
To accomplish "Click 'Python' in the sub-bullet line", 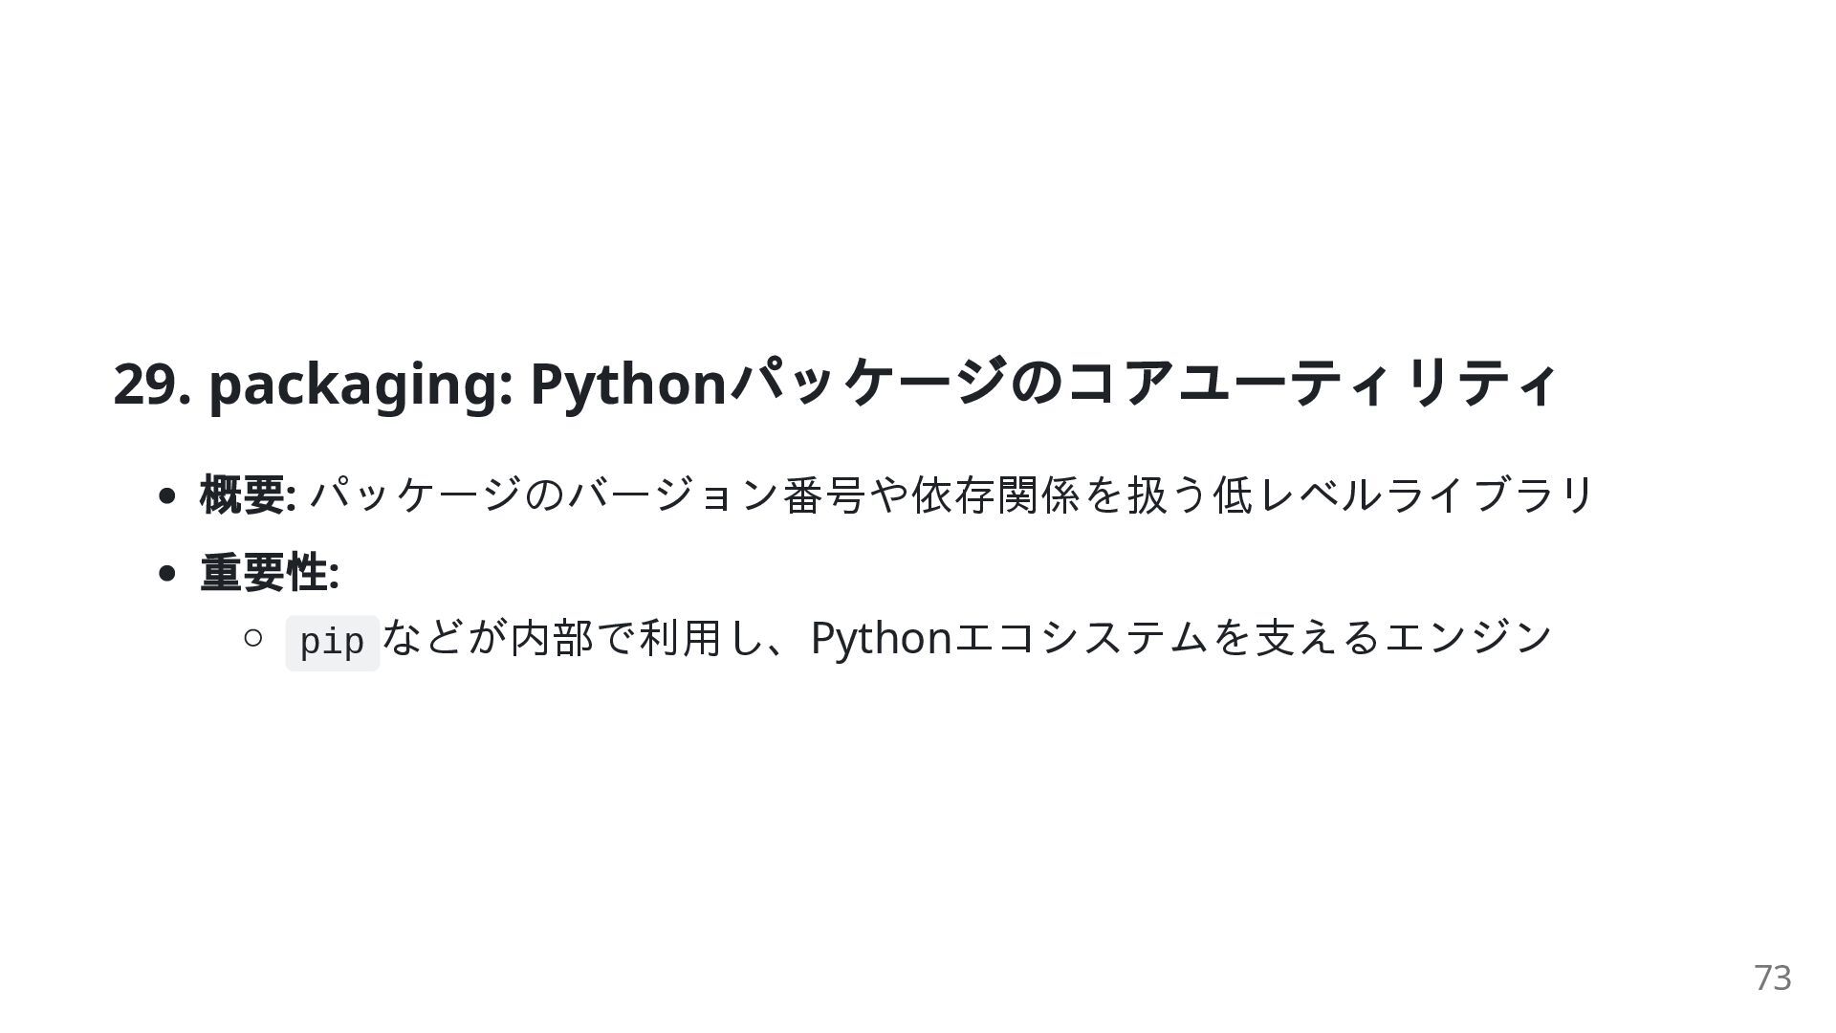I will coord(881,638).
